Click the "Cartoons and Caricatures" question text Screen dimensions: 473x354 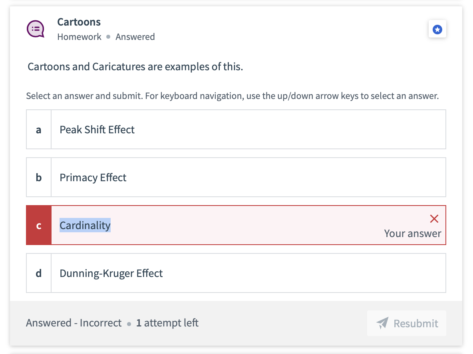coord(135,67)
